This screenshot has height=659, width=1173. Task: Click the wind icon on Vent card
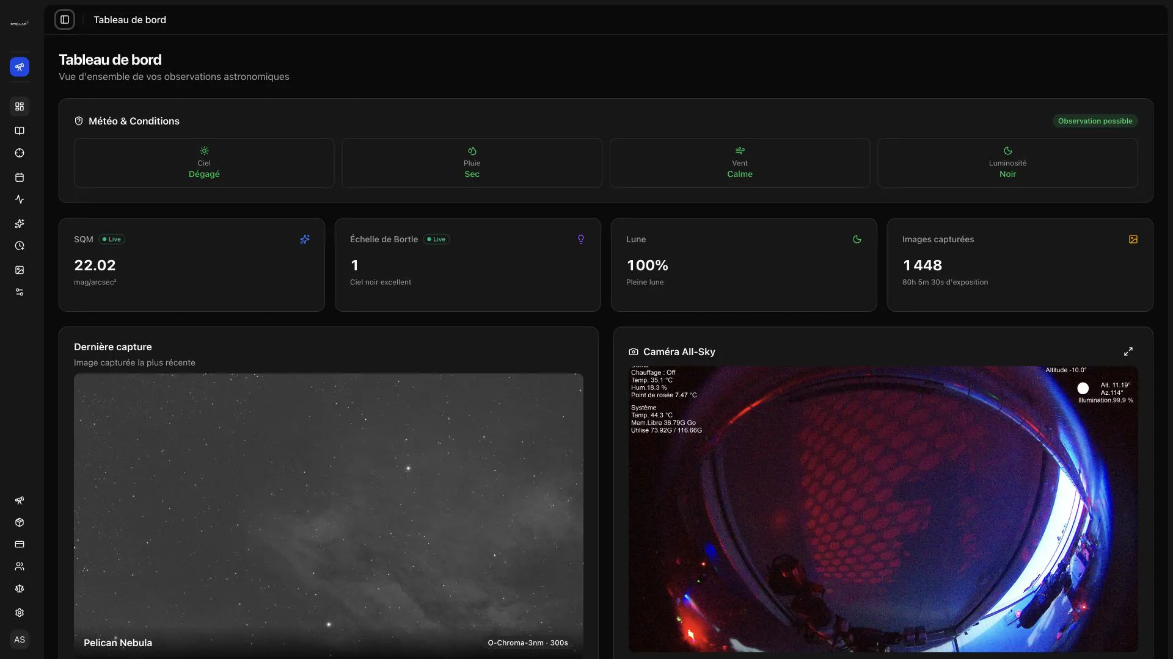[740, 151]
